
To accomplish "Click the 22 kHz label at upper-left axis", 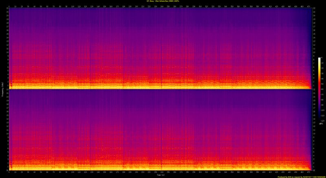I will click(x=7, y=9).
